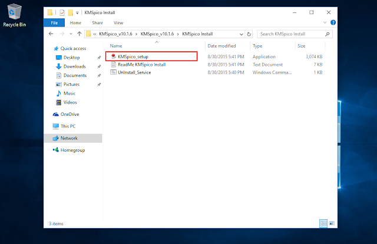
Task: Click the pin icon beside Downloads
Action: tap(99, 66)
